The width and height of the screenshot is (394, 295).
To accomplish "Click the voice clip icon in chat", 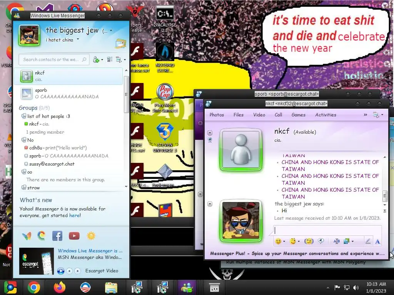I will (321, 241).
